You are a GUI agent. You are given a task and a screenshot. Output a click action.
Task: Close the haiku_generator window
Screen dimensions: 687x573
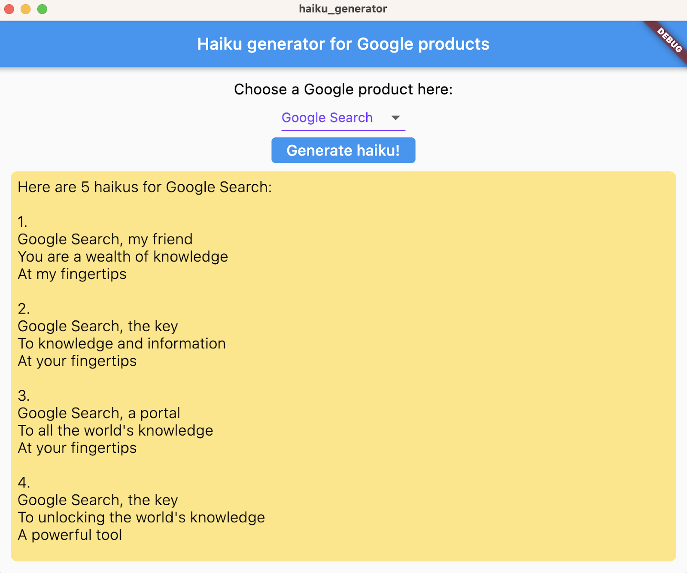point(9,9)
